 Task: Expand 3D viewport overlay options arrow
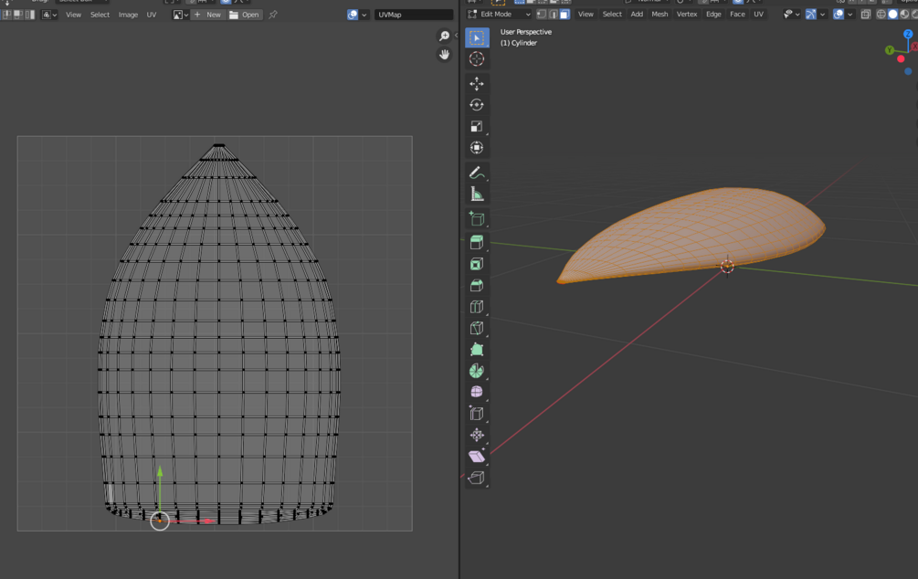[x=849, y=14]
